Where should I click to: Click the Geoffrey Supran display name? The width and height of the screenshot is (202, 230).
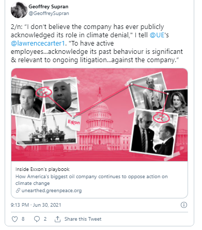(x=49, y=7)
